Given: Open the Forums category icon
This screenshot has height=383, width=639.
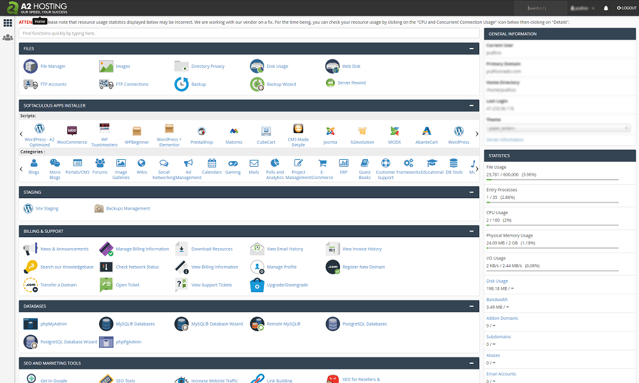Looking at the screenshot, I should pyautogui.click(x=100, y=163).
